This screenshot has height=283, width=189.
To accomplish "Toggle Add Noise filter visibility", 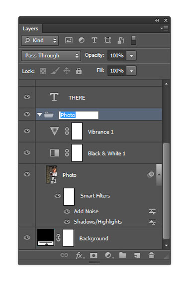I will click(x=67, y=211).
